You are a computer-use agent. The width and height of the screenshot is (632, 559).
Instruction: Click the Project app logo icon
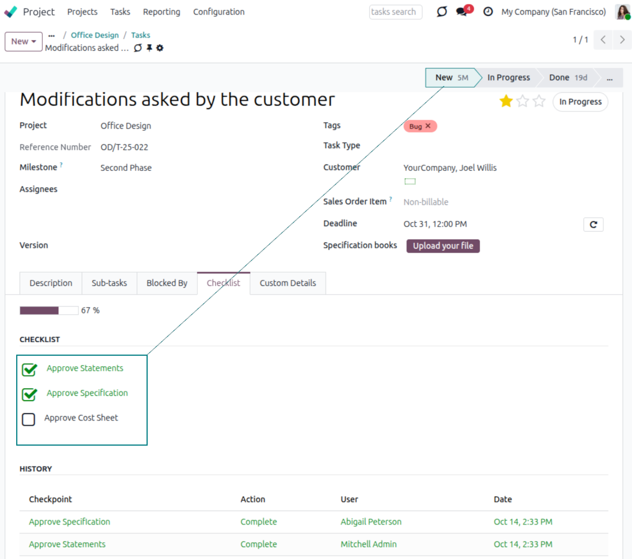(x=11, y=12)
